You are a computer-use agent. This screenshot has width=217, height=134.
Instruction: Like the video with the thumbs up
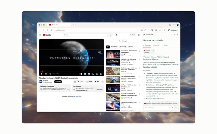tap(77, 82)
